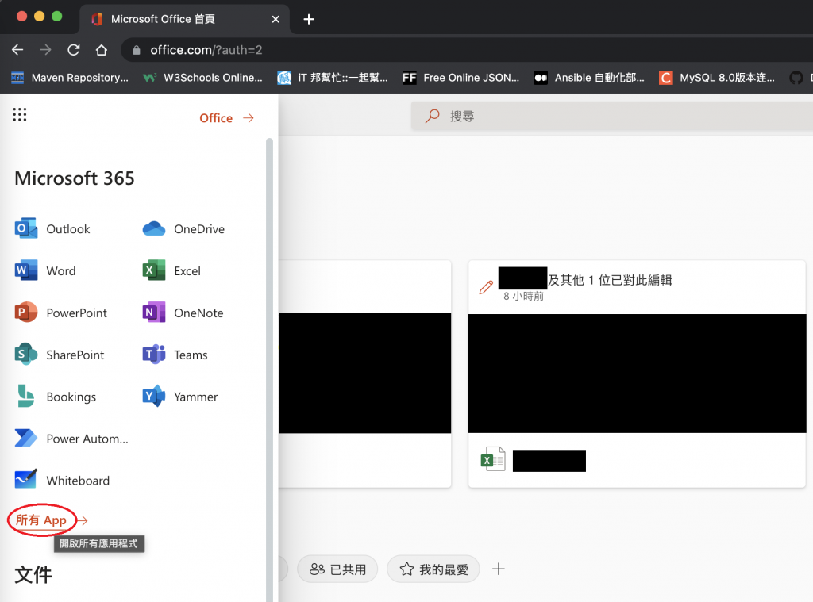Screen dimensions: 813x602
Task: Close the Microsoft Office tab
Action: pyautogui.click(x=275, y=19)
